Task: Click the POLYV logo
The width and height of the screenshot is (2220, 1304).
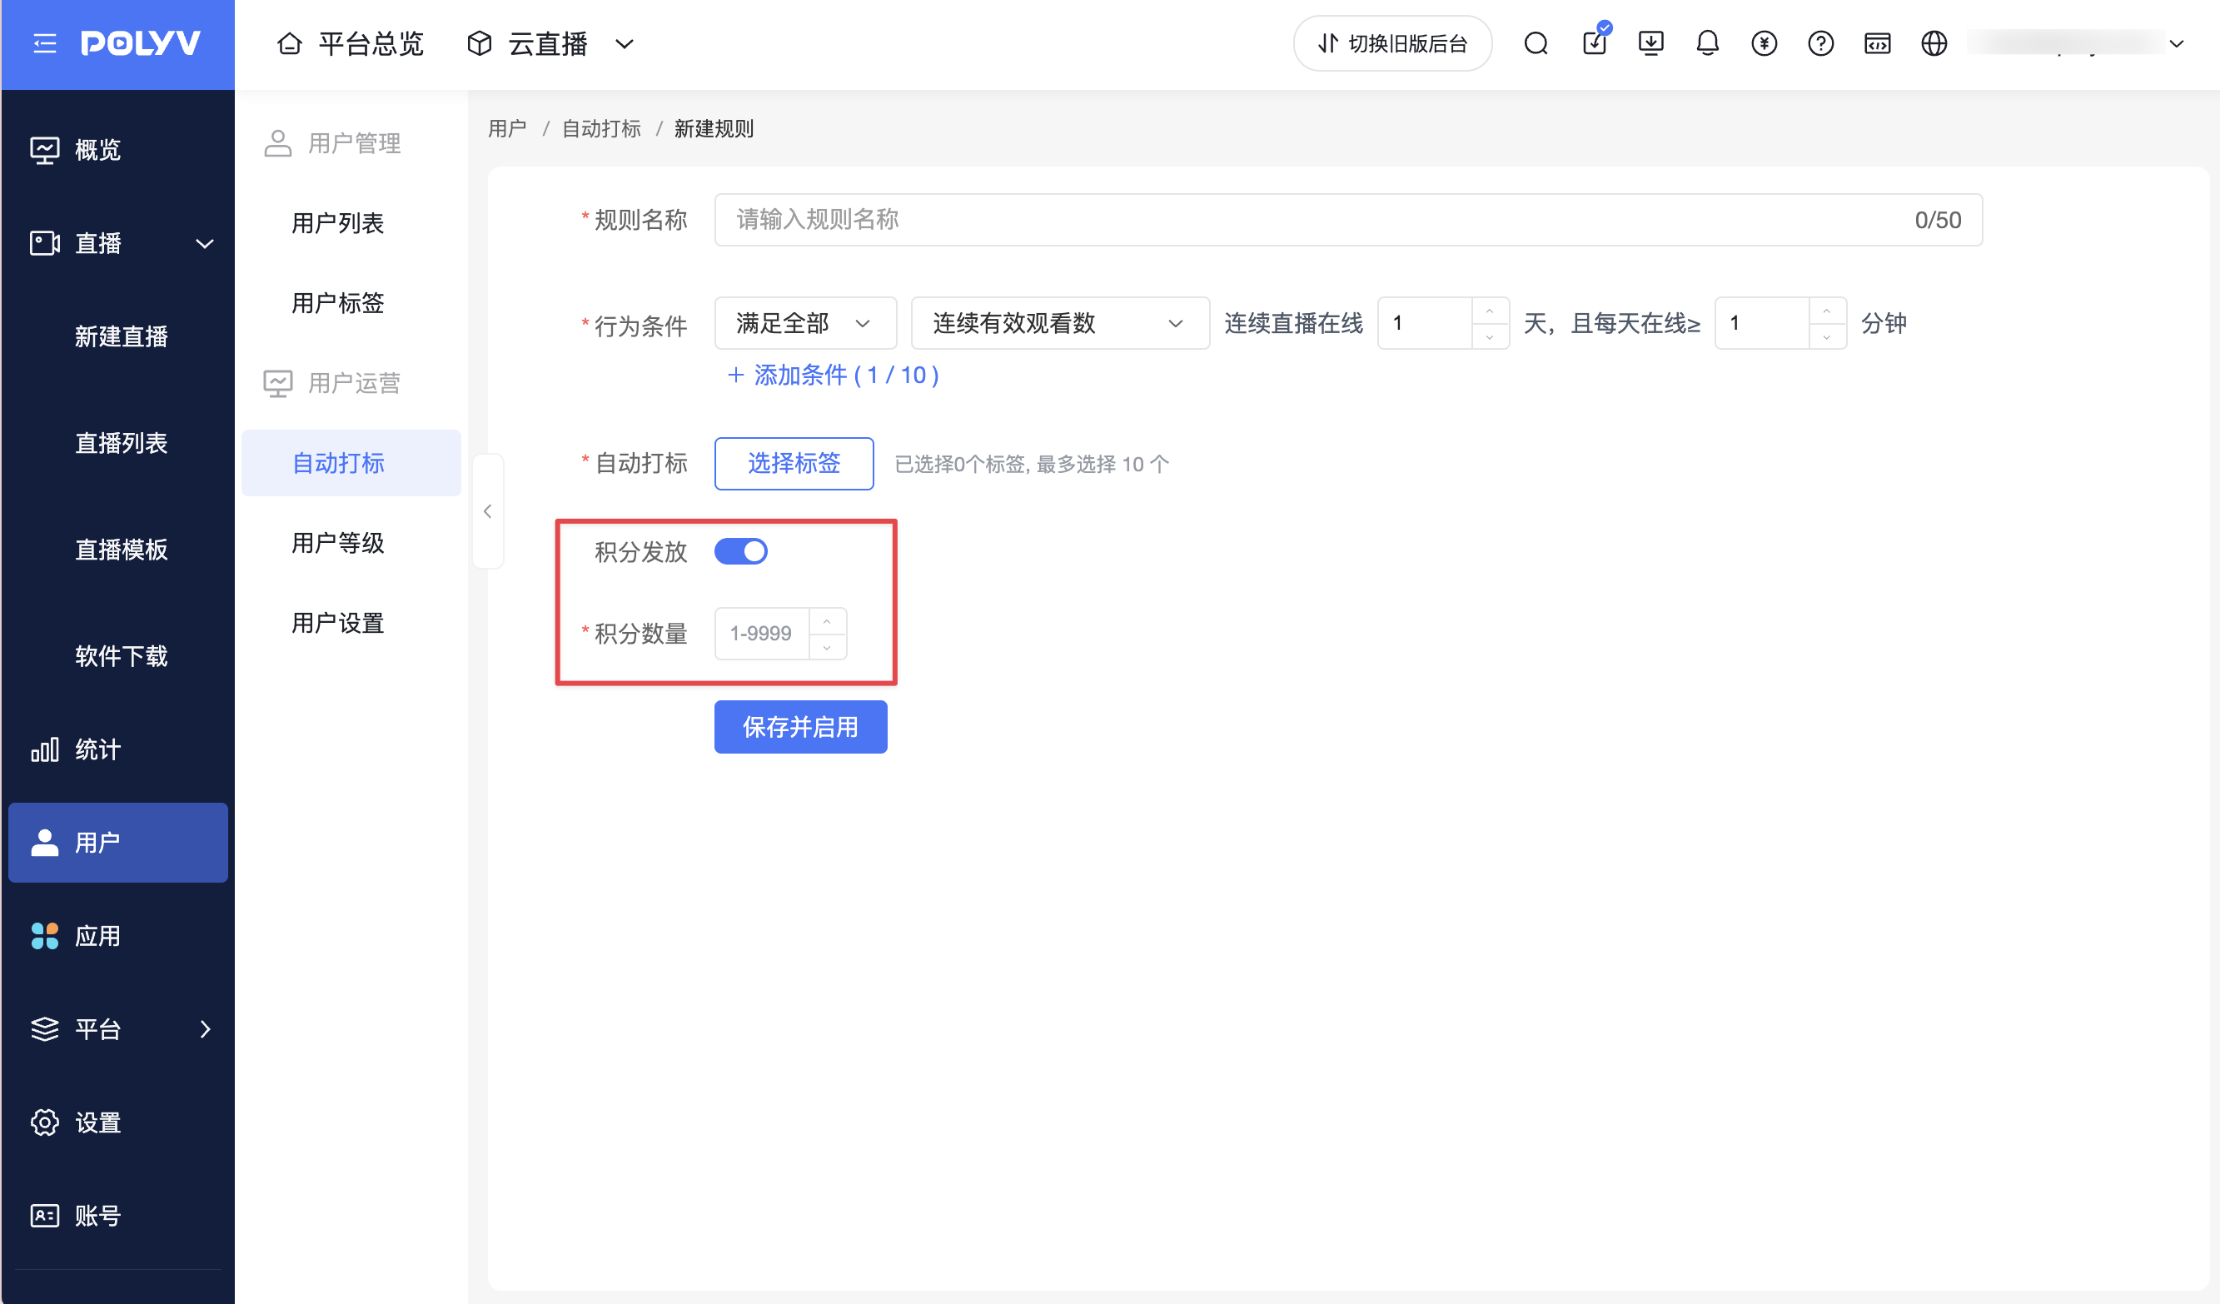Action: pyautogui.click(x=141, y=43)
